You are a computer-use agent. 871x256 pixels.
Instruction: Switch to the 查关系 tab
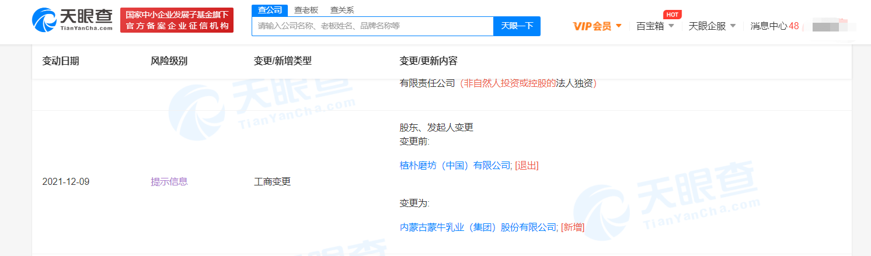click(x=342, y=10)
